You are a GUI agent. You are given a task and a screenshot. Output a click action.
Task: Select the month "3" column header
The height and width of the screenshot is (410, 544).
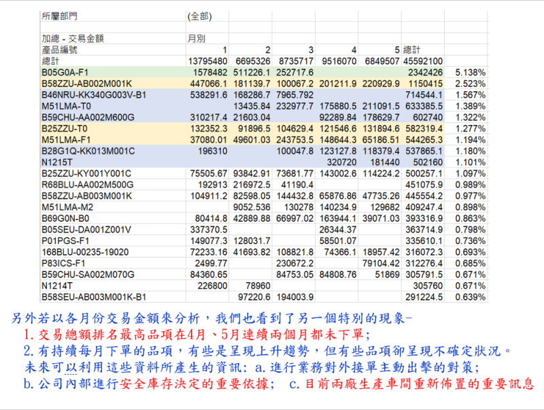coord(311,50)
